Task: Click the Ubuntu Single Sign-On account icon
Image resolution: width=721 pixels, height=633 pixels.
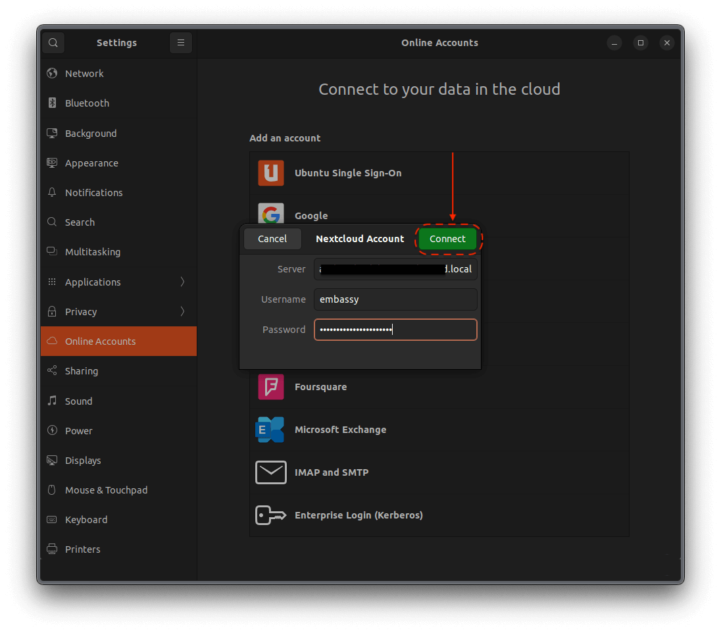Action: pyautogui.click(x=271, y=172)
